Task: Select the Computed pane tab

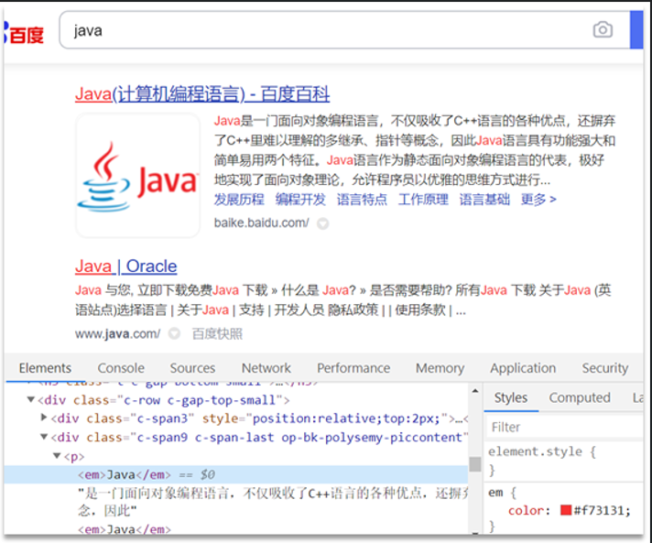Action: pyautogui.click(x=580, y=398)
